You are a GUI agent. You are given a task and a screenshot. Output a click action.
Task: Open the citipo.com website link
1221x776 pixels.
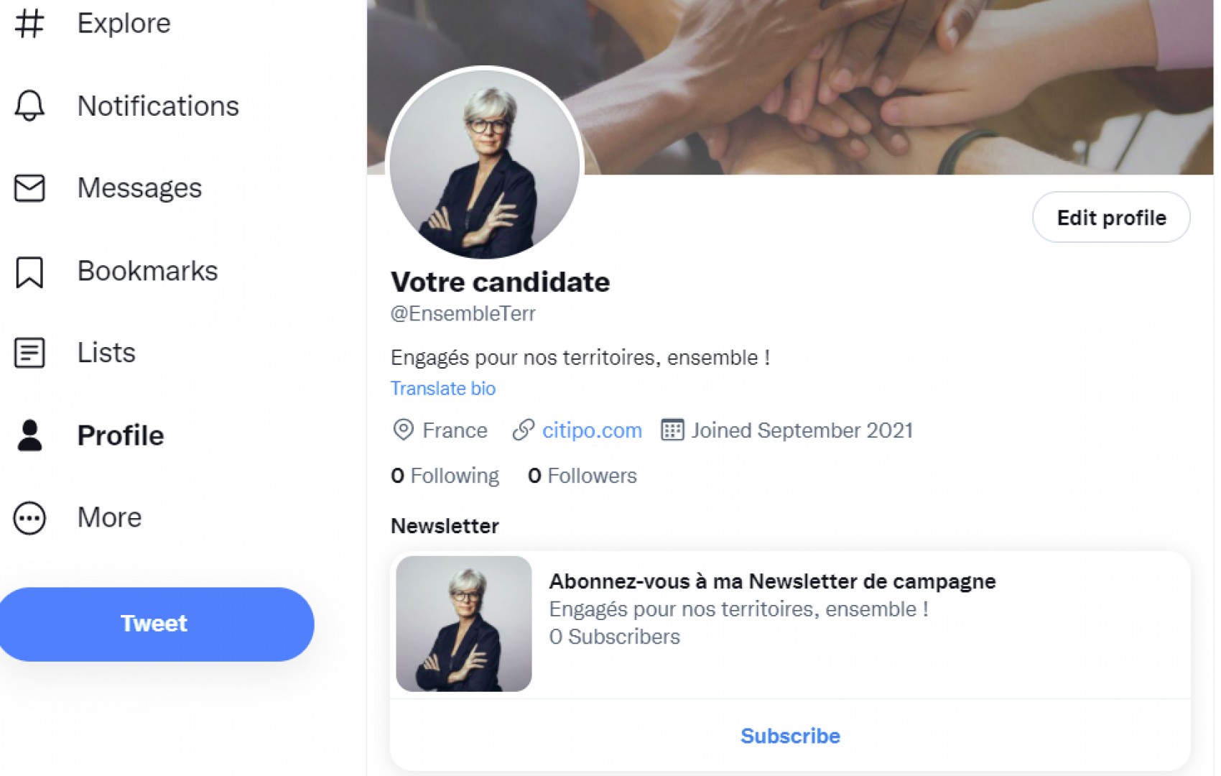pyautogui.click(x=592, y=430)
